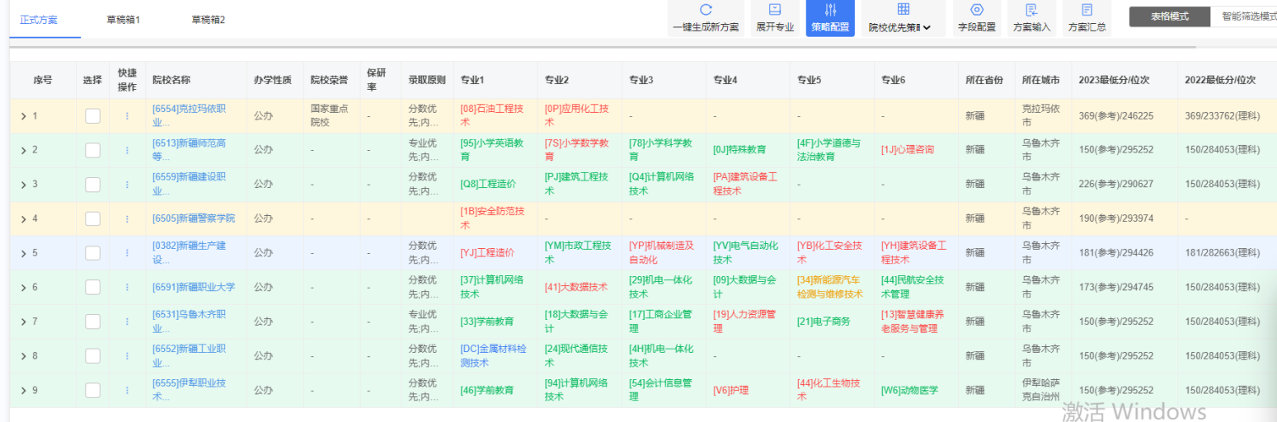
Task: Check the selection box for row 3
Action: [92, 185]
